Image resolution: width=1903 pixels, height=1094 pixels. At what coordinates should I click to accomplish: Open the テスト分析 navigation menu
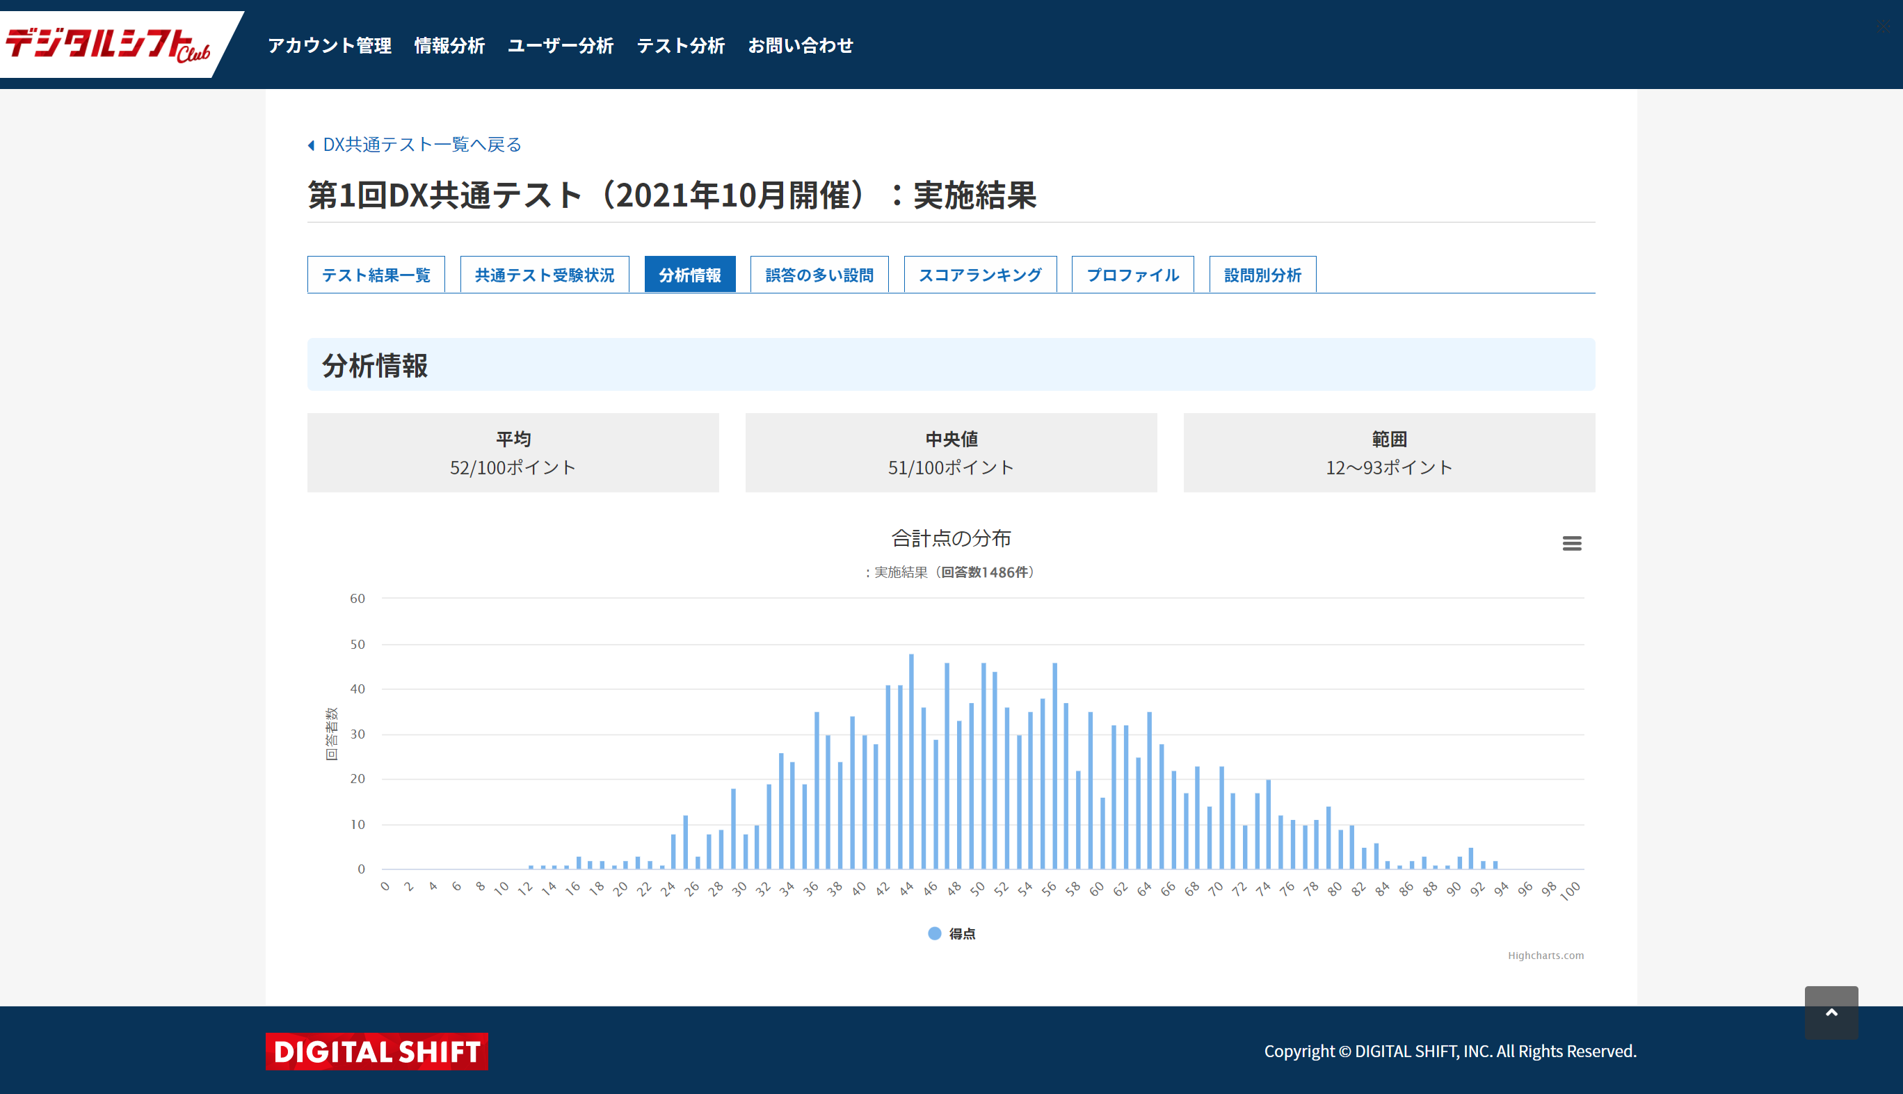coord(681,46)
